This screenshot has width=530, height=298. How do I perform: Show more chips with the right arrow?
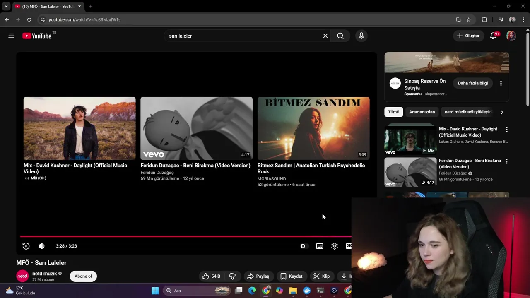click(x=502, y=112)
